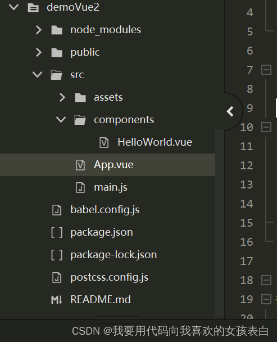This screenshot has height=342, width=277.
Task: Click the file tree vertical scrollbar
Action: [x=220, y=223]
